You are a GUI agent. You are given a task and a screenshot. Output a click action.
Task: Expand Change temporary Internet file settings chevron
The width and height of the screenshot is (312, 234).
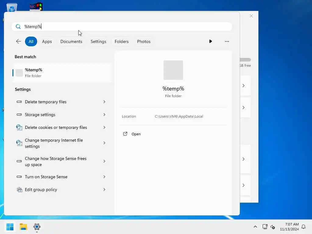(104, 143)
